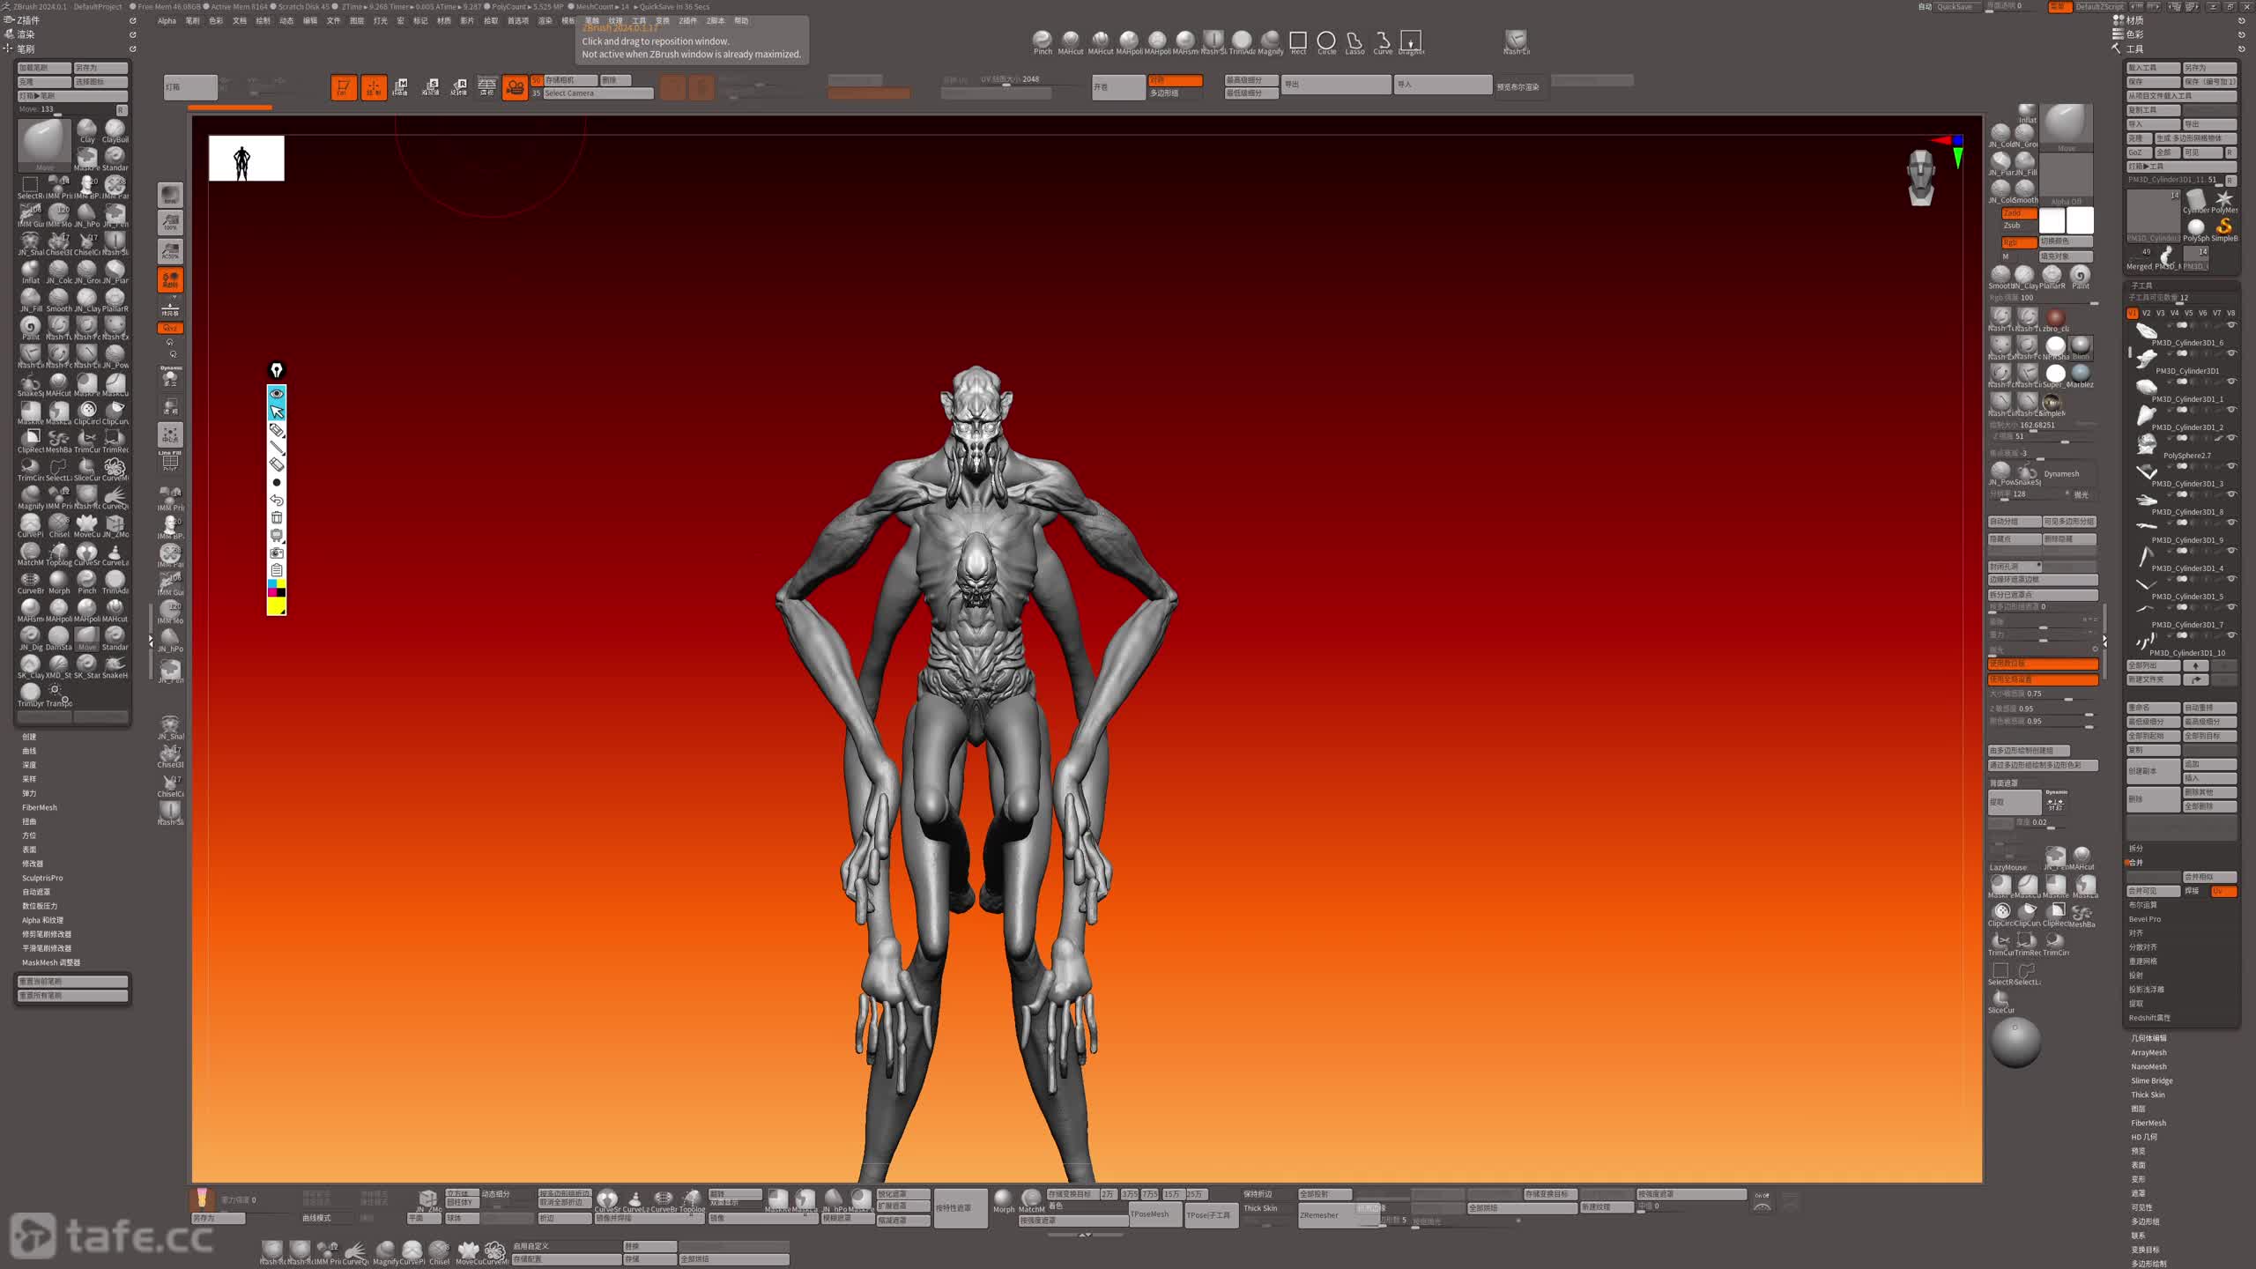The height and width of the screenshot is (1269, 2256).
Task: Select the DamStandard brush
Action: coord(59,637)
